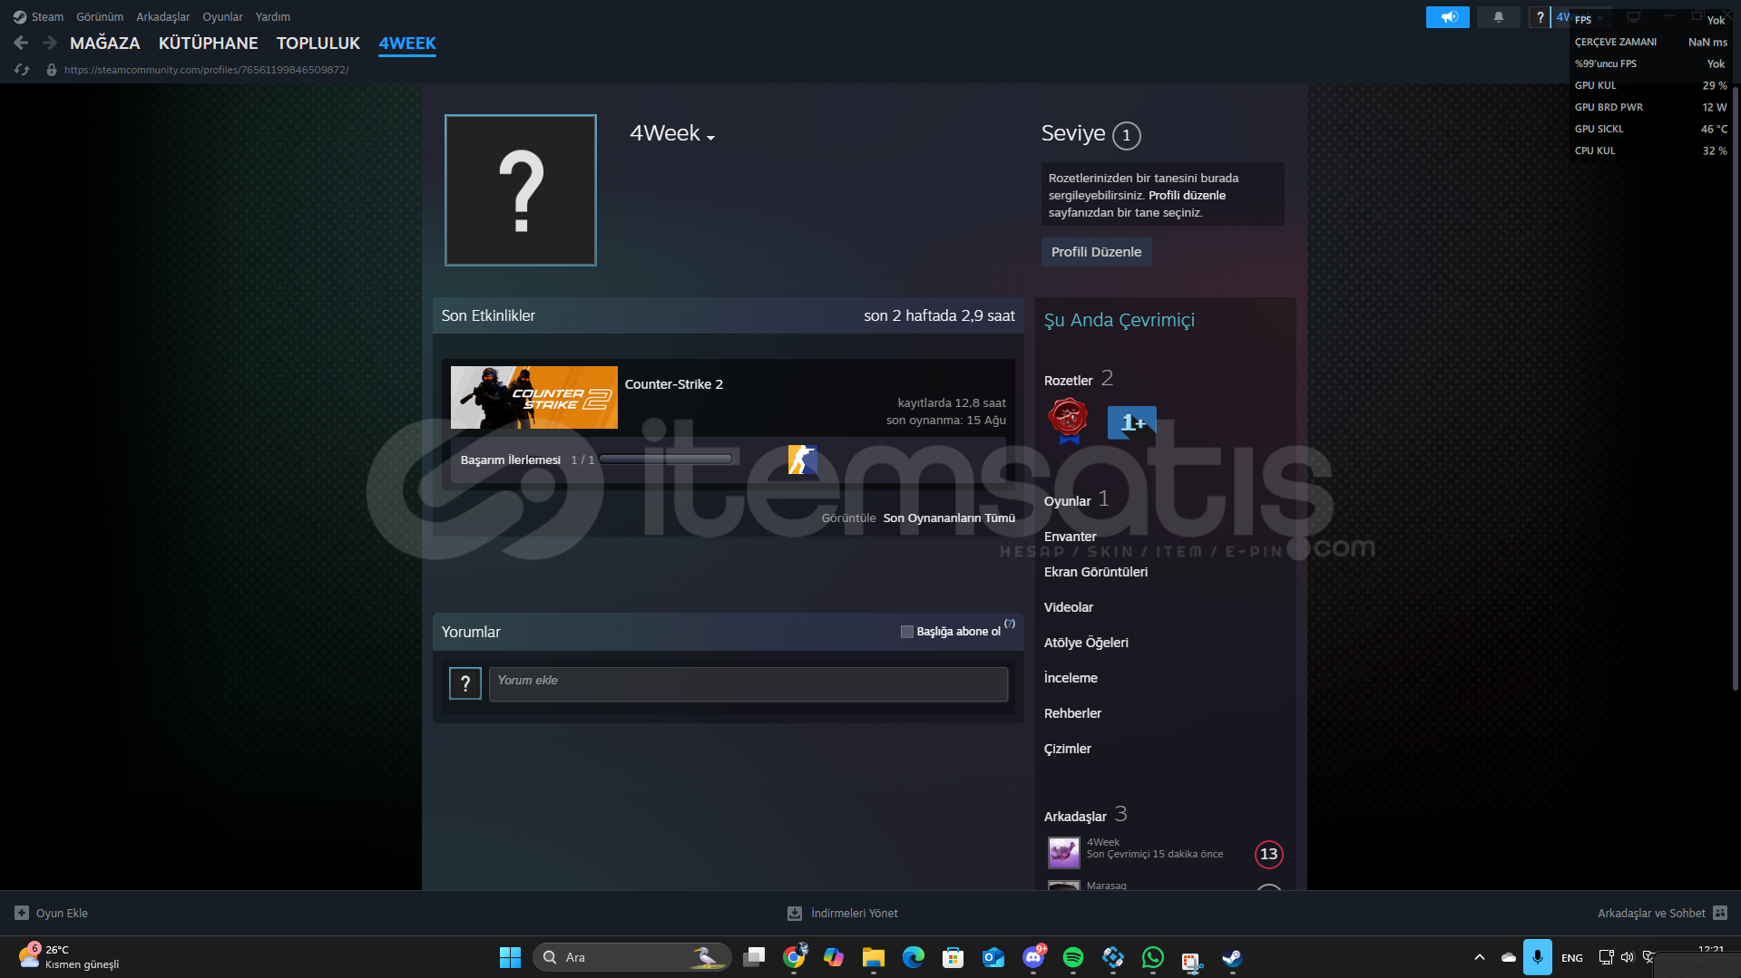Open the Çizimler link
The height and width of the screenshot is (978, 1741).
(1068, 749)
